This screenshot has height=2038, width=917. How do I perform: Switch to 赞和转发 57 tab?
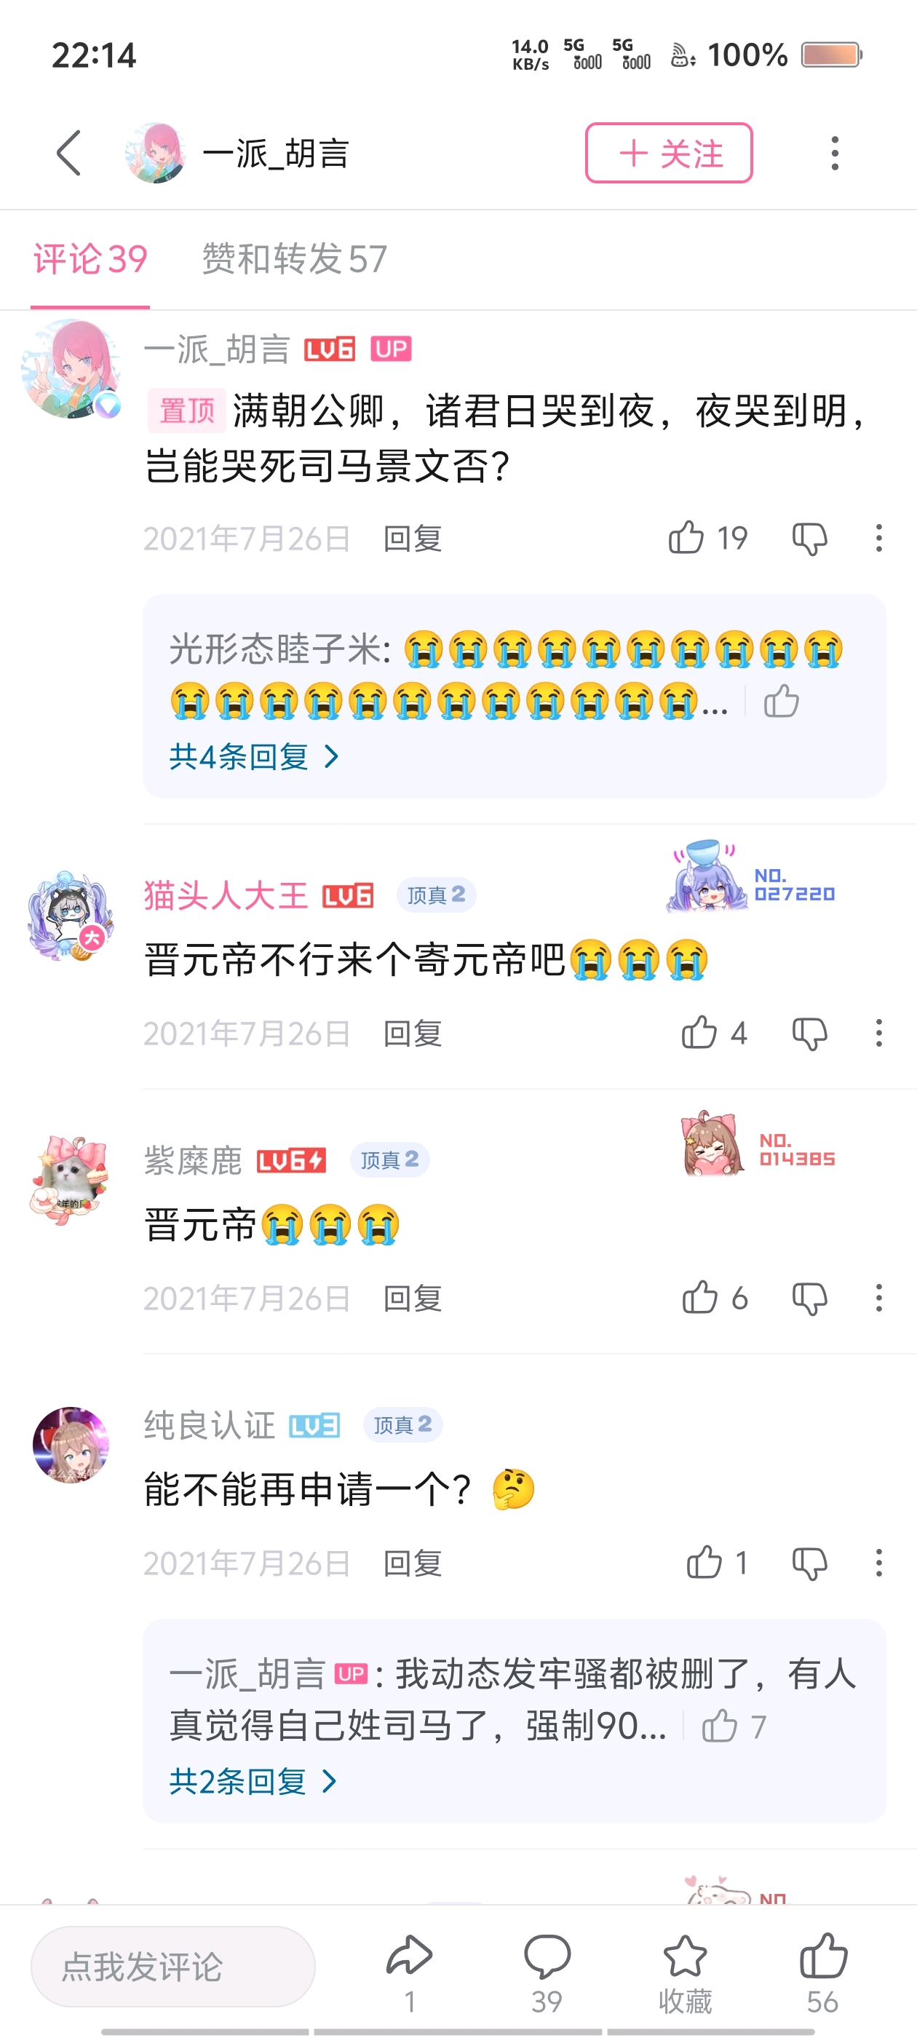pos(294,260)
